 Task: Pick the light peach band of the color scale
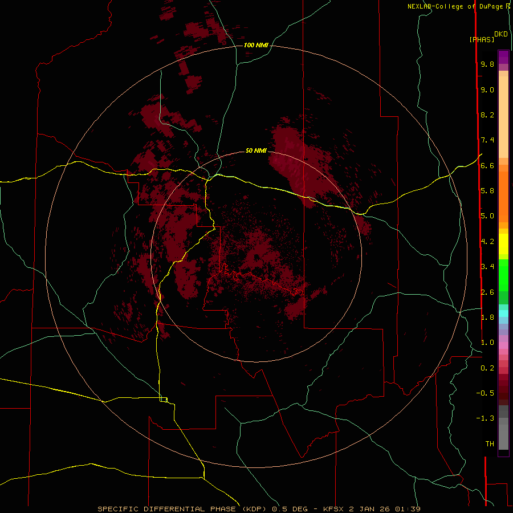tap(503, 118)
